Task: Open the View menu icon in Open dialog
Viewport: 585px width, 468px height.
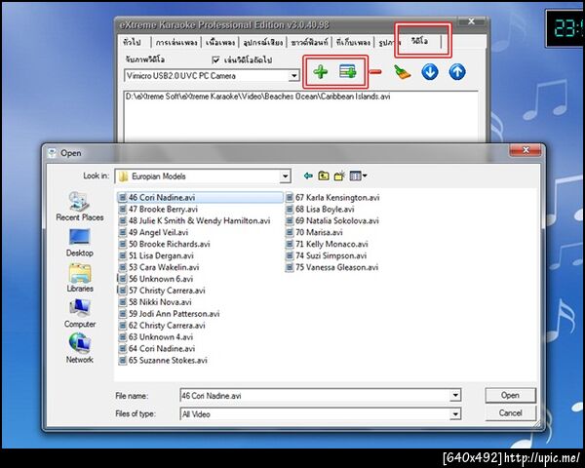Action: click(358, 175)
